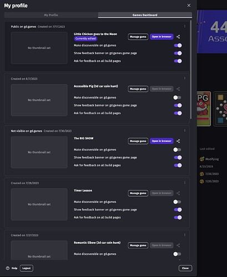Open the three-dot menu for Little Chicken game
The width and height of the screenshot is (227, 277).
click(185, 26)
